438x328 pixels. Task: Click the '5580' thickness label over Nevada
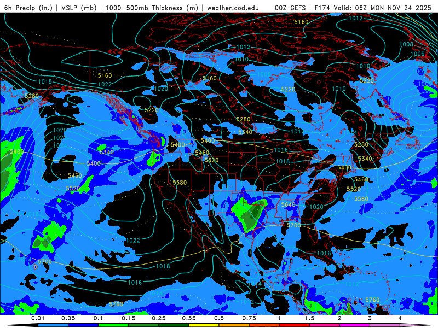(x=180, y=183)
